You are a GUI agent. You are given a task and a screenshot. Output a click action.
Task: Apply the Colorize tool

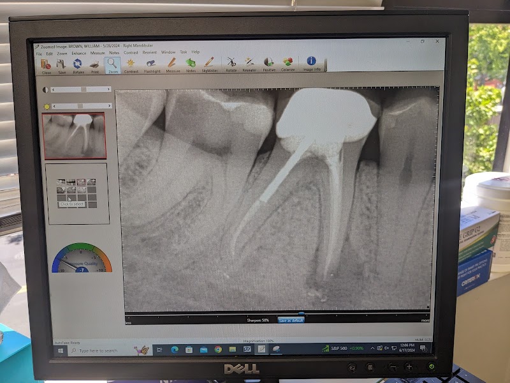click(288, 64)
